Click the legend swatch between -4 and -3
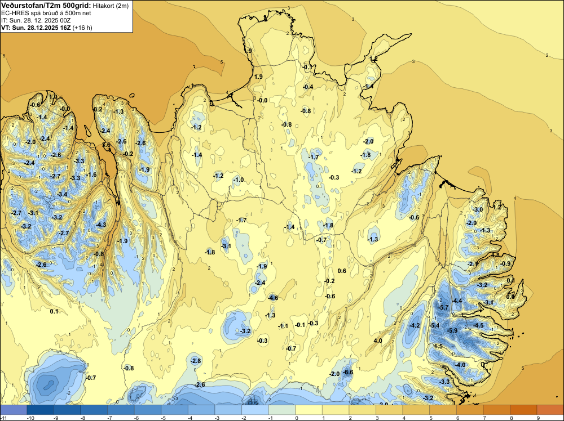The width and height of the screenshot is (564, 421). [201, 410]
